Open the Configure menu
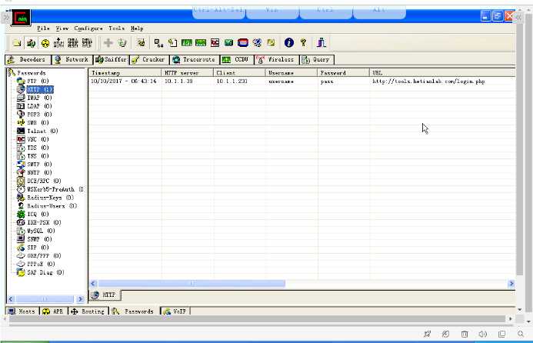The height and width of the screenshot is (343, 533). (x=88, y=28)
